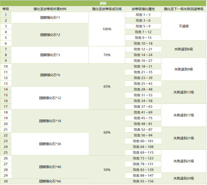Select the 攻击 69～115 attribute cell

tap(143, 152)
